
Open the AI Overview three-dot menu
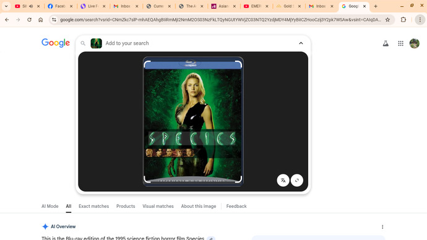pyautogui.click(x=382, y=226)
